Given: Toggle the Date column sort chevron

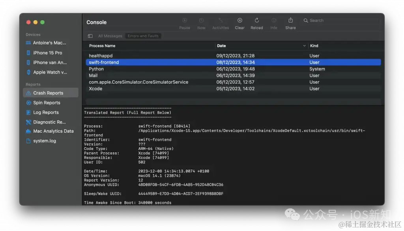Looking at the screenshot, I should 304,46.
